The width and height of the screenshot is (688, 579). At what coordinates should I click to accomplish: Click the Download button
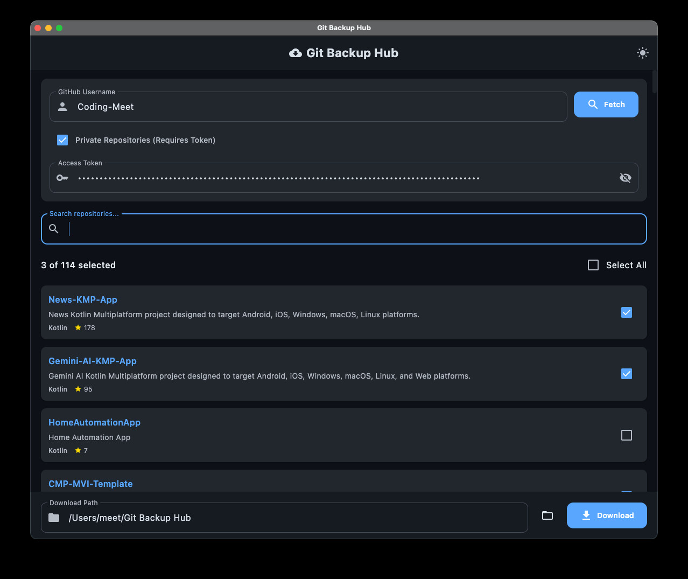(607, 515)
